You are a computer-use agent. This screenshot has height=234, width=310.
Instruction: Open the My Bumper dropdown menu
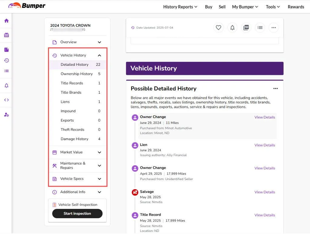[245, 7]
